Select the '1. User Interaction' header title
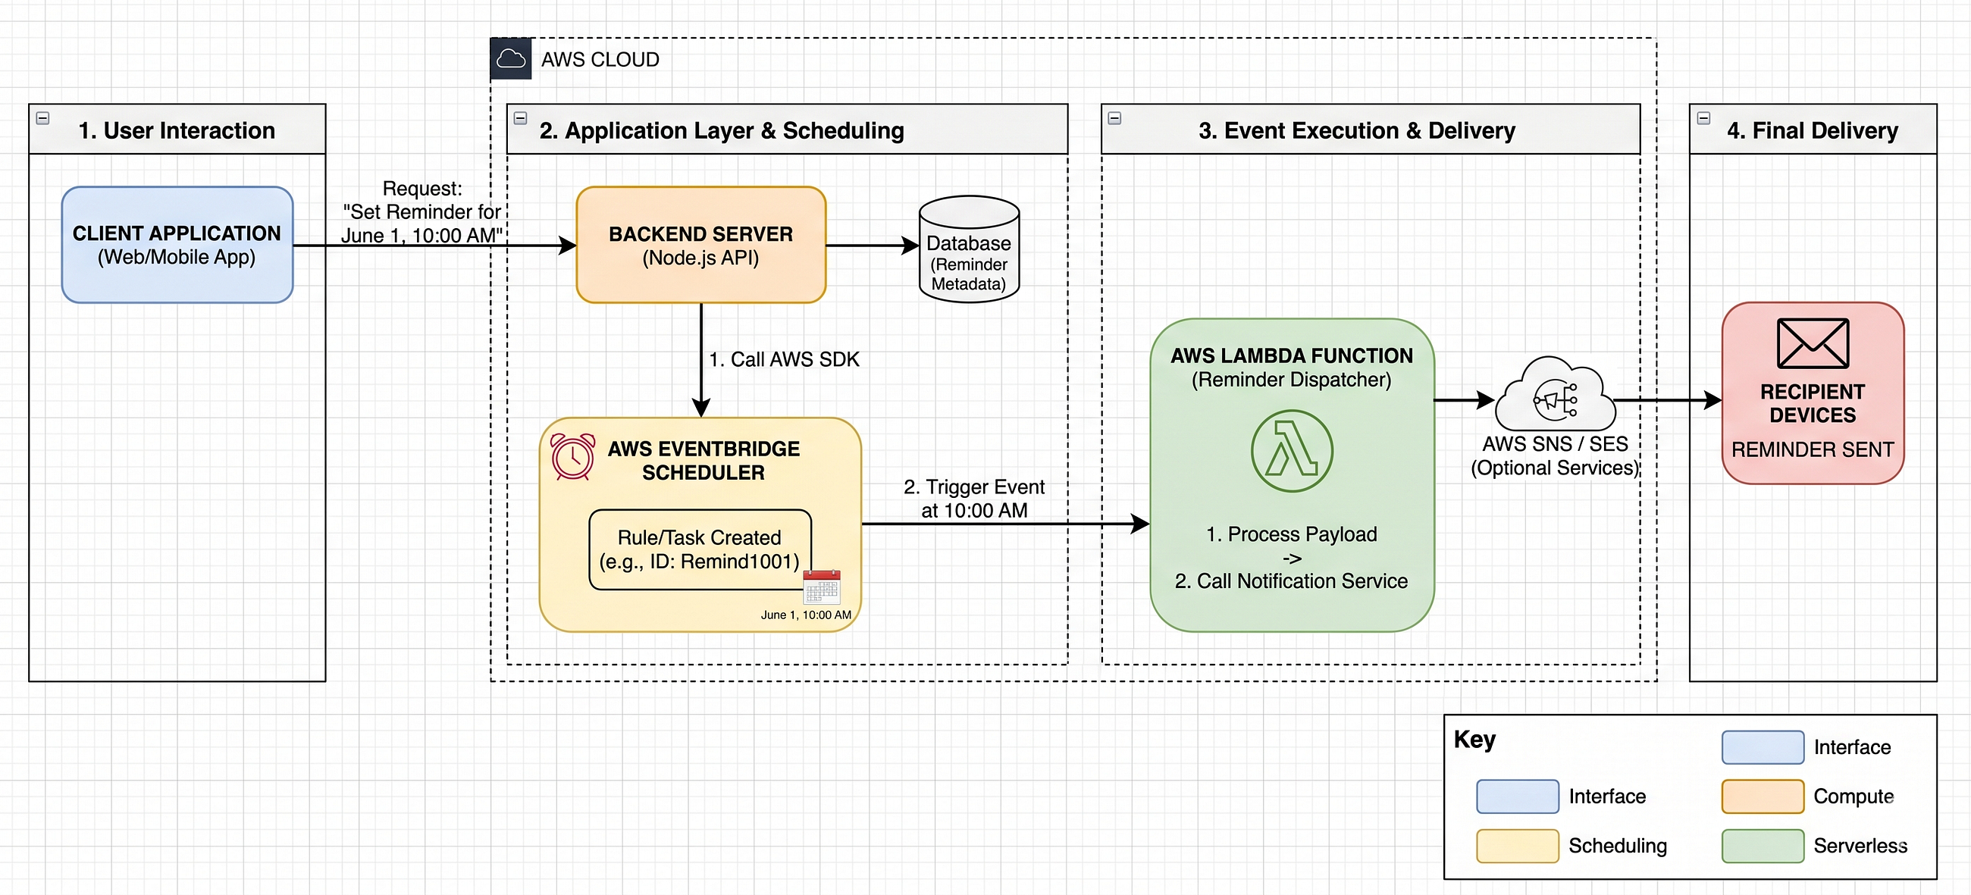Screen dimensions: 1971x895 tap(177, 131)
